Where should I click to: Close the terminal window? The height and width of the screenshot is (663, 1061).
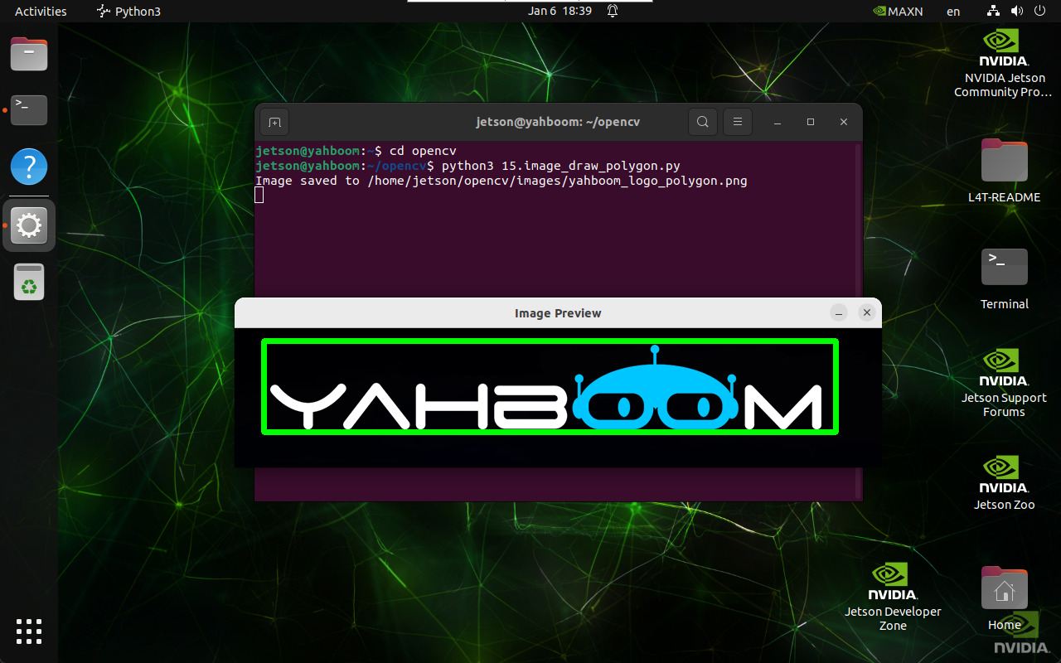844,123
